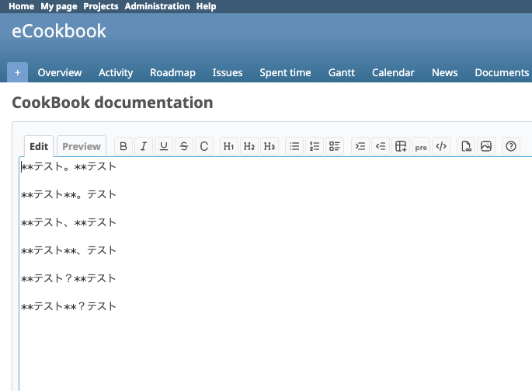Insert a numbered list
The height and width of the screenshot is (391, 532).
point(315,146)
